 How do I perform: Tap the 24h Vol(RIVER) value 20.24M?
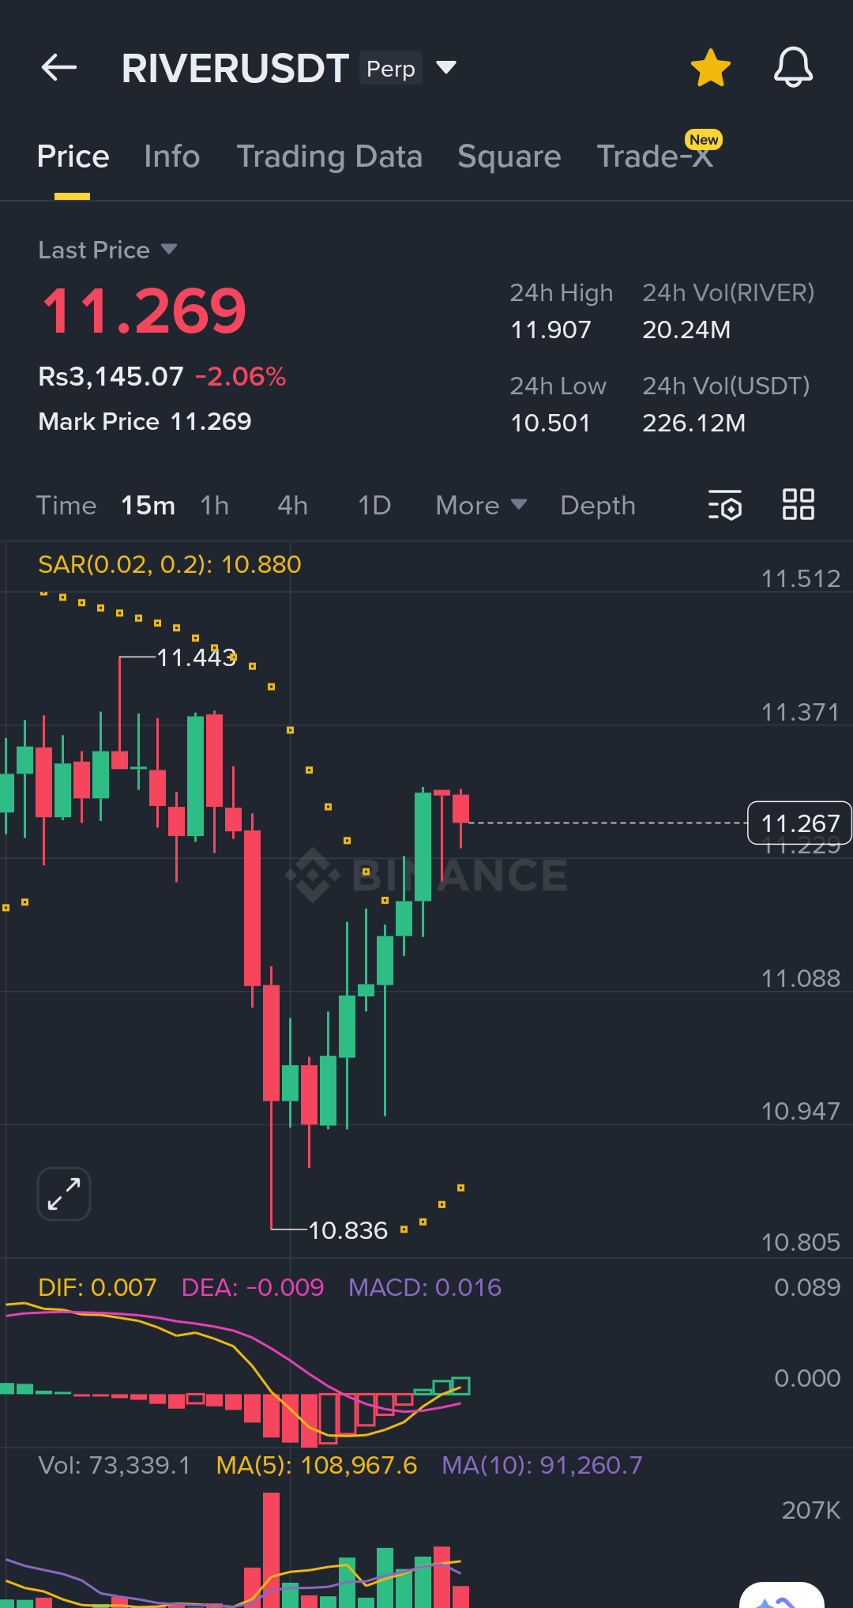tap(686, 330)
